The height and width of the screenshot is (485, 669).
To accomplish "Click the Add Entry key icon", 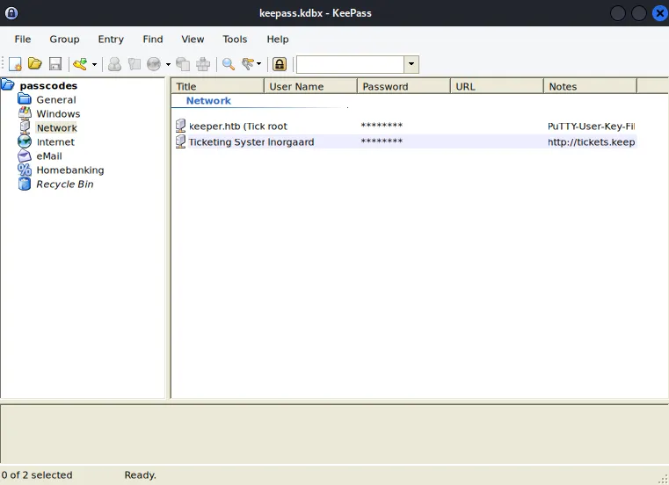I will (x=80, y=64).
